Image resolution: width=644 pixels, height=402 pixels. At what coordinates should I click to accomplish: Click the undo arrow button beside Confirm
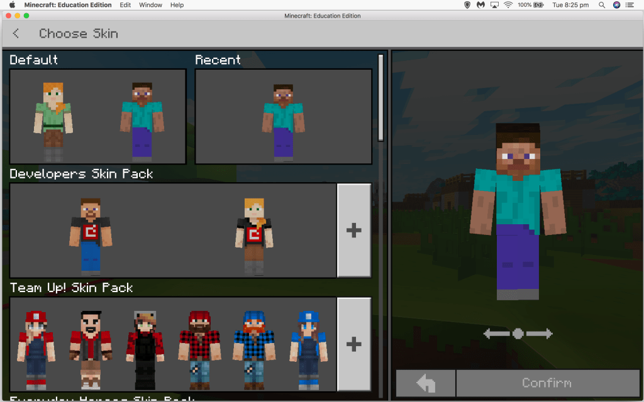pos(426,383)
